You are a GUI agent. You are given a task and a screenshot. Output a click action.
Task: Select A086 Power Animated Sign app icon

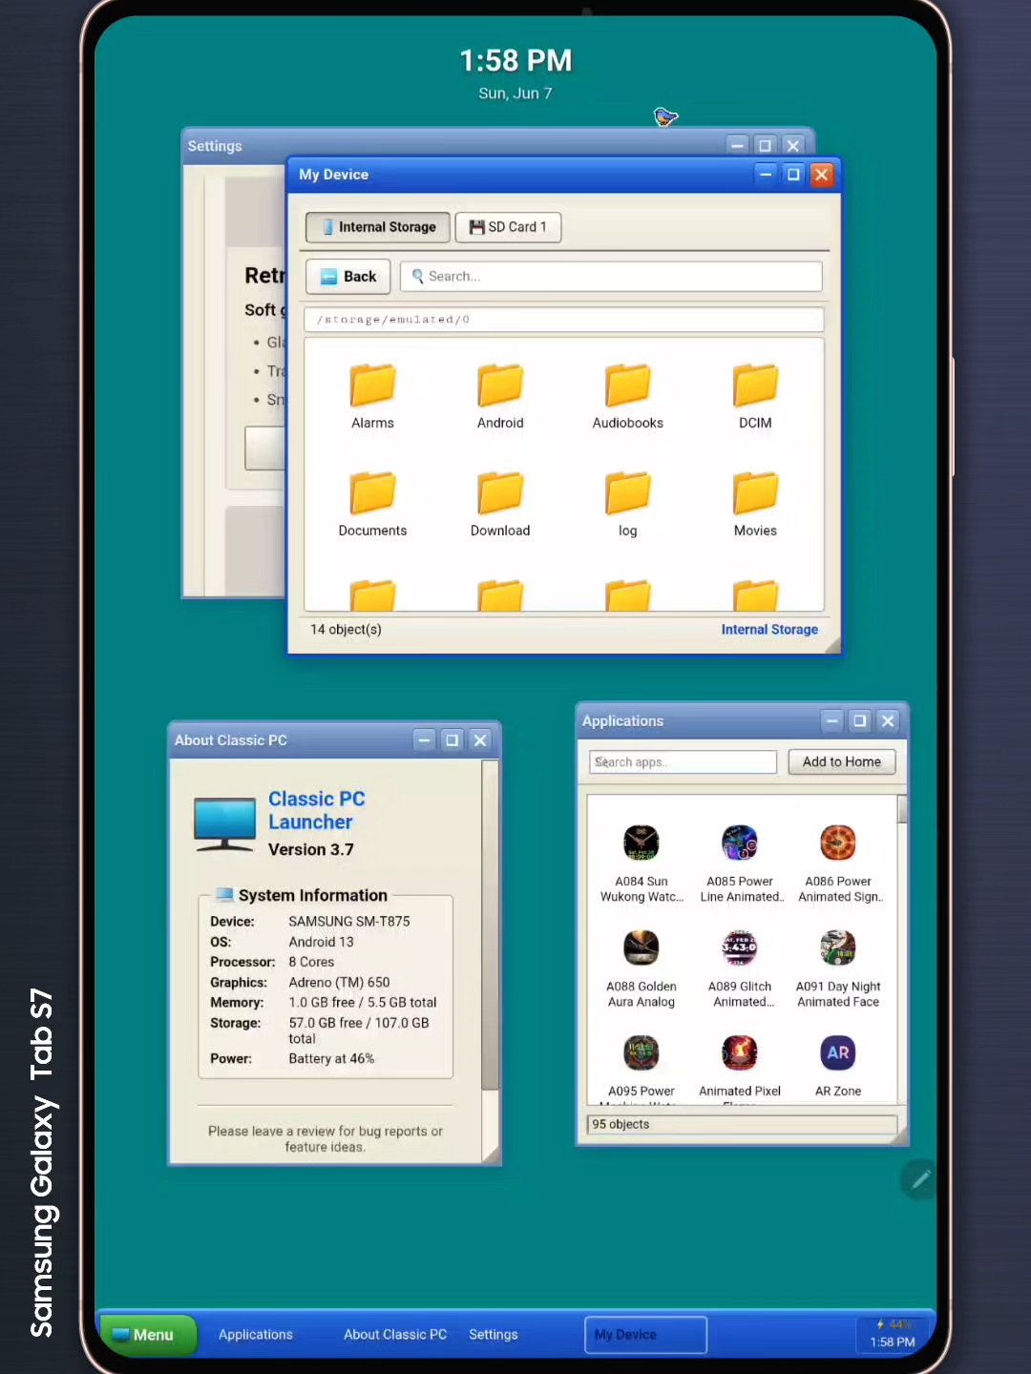(x=838, y=843)
